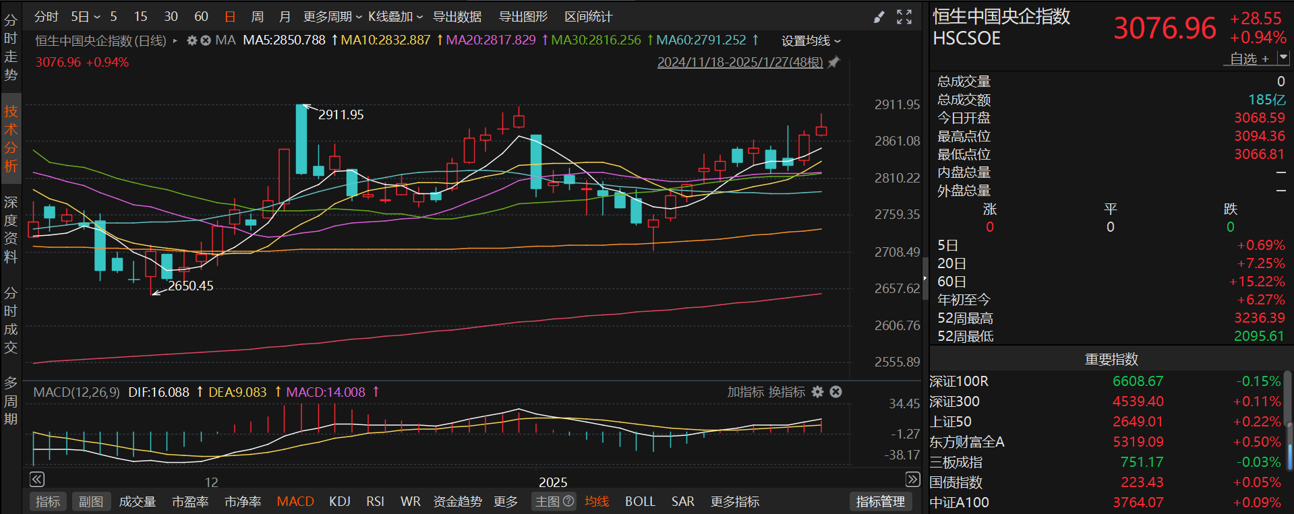1294x514 pixels.
Task: Switch to 月 monthly K-line
Action: click(x=285, y=17)
